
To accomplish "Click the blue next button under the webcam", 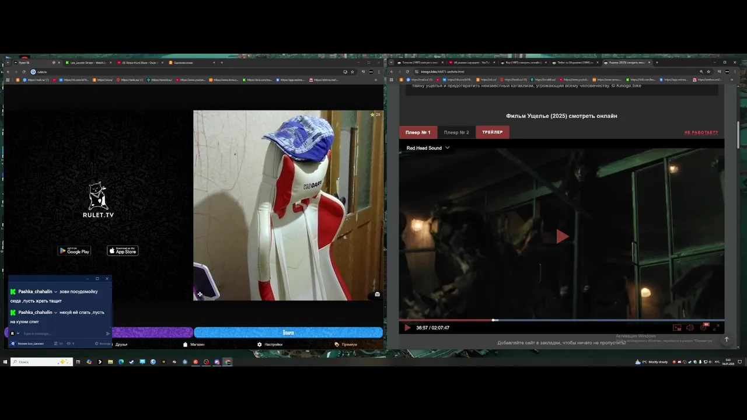I will tap(288, 332).
